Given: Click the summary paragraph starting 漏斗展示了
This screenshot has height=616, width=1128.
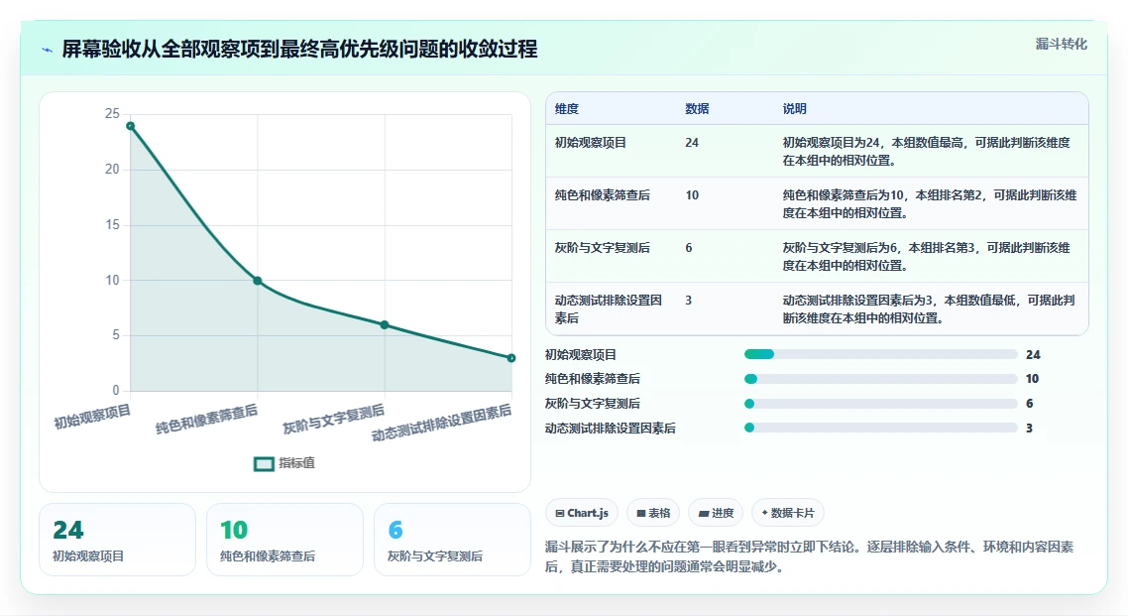Looking at the screenshot, I should coord(809,556).
